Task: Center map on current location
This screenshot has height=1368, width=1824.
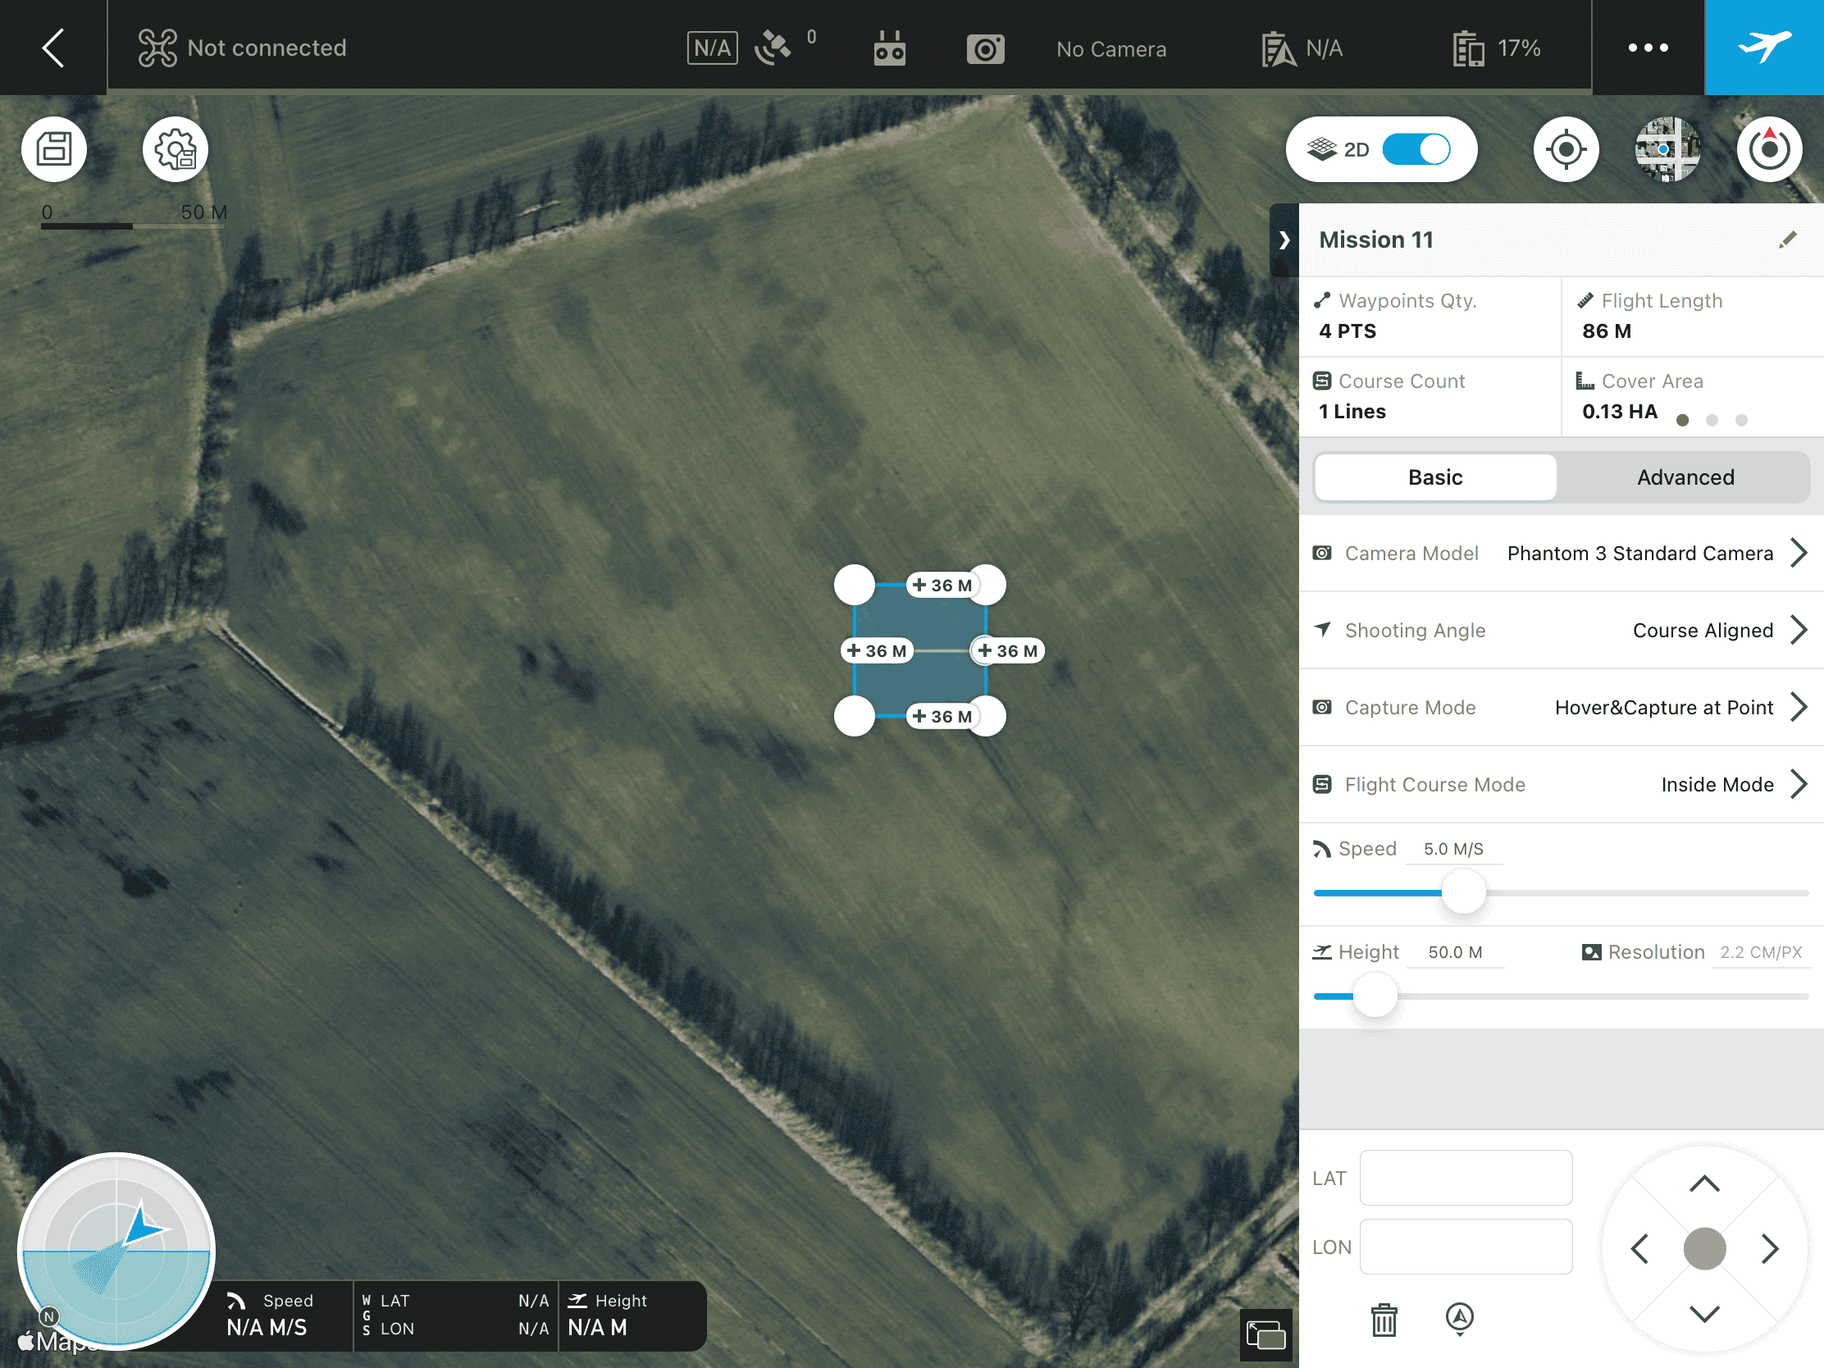Action: 1565,149
